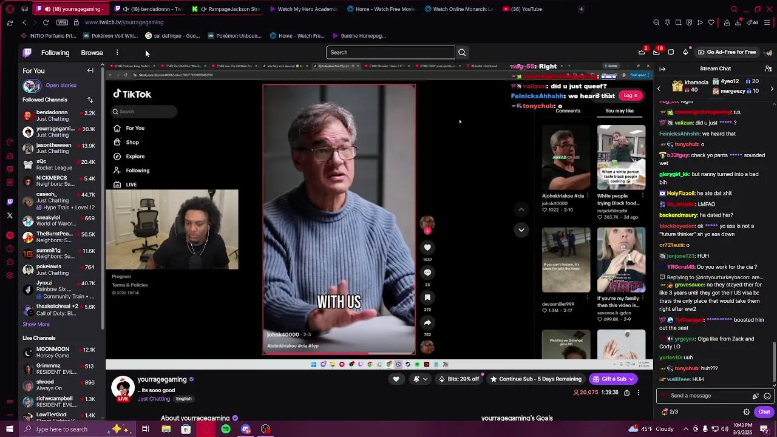777x437 pixels.
Task: Open Pokémon Unbound bookmark
Action: point(235,36)
